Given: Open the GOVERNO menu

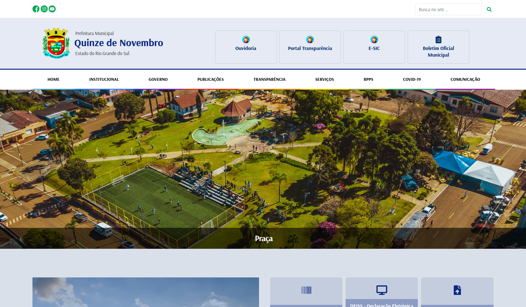Looking at the screenshot, I should coord(158,80).
